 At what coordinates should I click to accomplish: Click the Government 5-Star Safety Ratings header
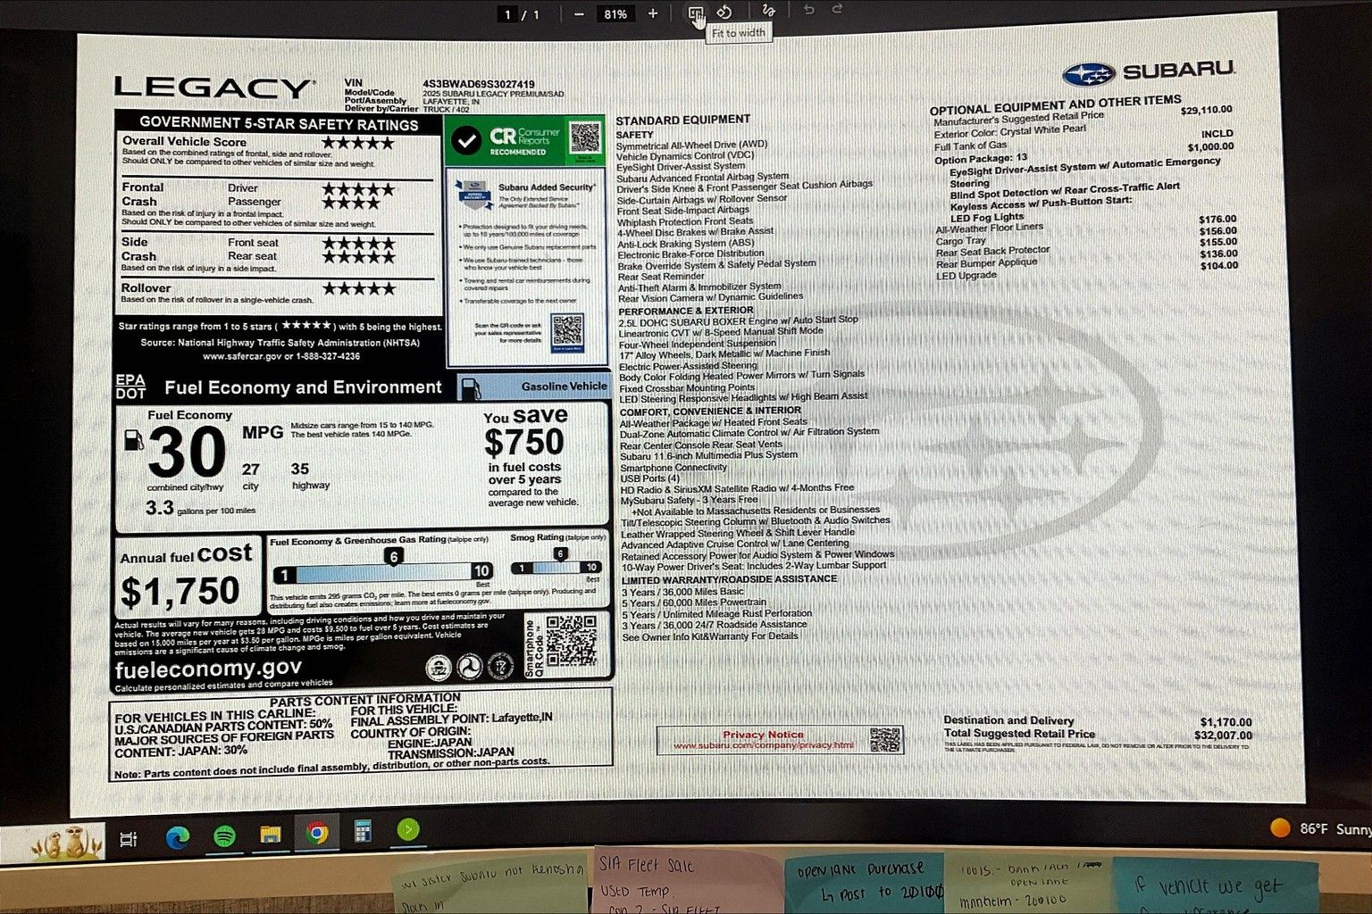(279, 124)
